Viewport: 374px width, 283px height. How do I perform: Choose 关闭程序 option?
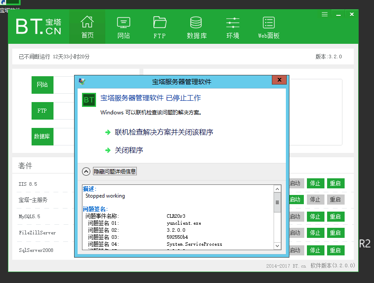(x=129, y=150)
